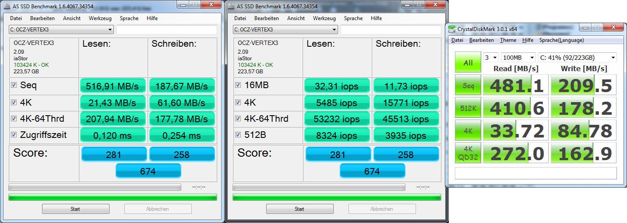The width and height of the screenshot is (627, 223).
Task: Click the empty text field beside middle drive dropdown
Action: (391, 30)
